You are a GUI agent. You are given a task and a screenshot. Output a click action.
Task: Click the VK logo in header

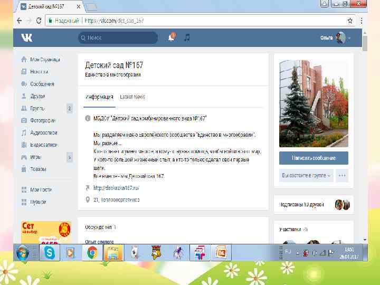pos(27,38)
